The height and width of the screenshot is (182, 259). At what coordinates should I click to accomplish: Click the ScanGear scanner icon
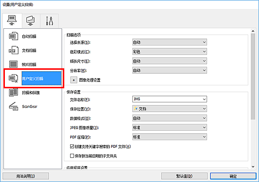pos(13,106)
